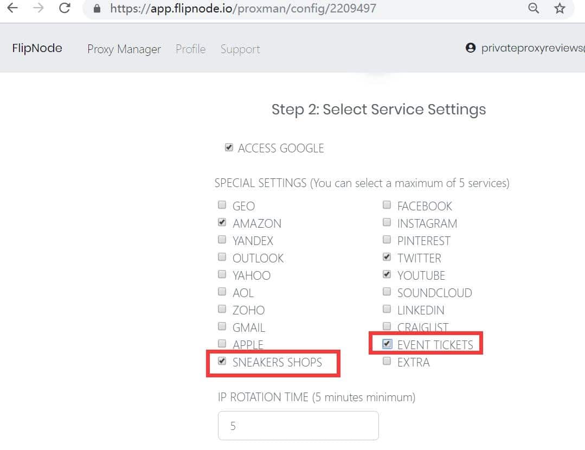Open the Proxy Manager nav item
Screen dimensions: 585x450
124,49
